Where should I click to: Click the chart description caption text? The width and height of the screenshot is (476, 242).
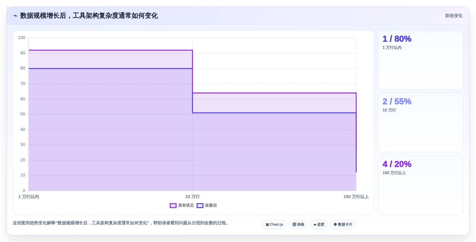(x=121, y=223)
